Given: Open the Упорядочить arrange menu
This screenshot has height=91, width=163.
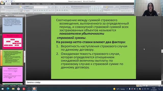Looking at the screenshot, I should [107, 9].
